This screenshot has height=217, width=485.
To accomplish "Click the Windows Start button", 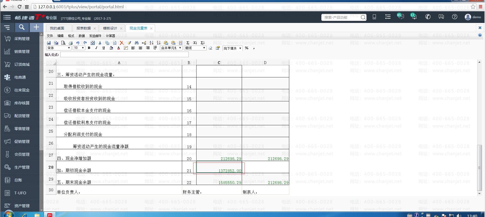I will (8, 214).
